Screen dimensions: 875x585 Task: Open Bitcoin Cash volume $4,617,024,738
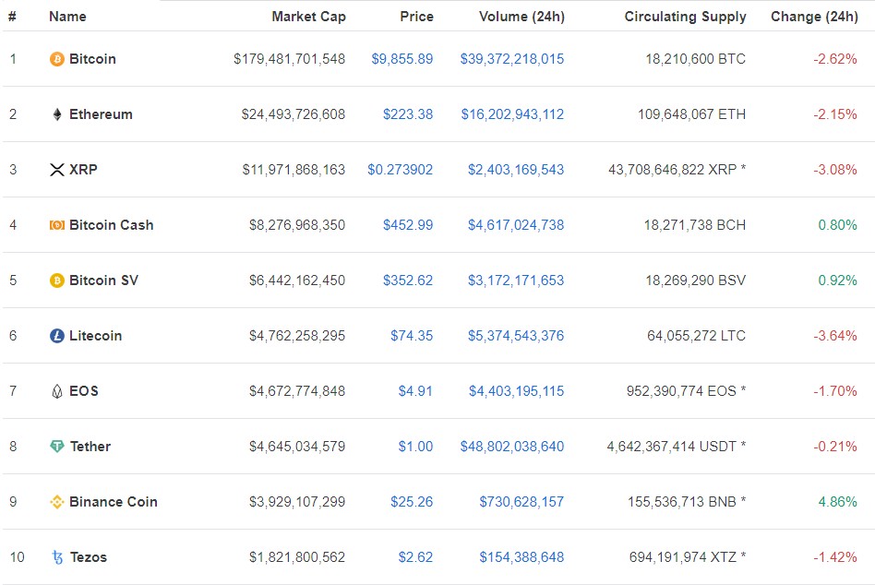(516, 225)
